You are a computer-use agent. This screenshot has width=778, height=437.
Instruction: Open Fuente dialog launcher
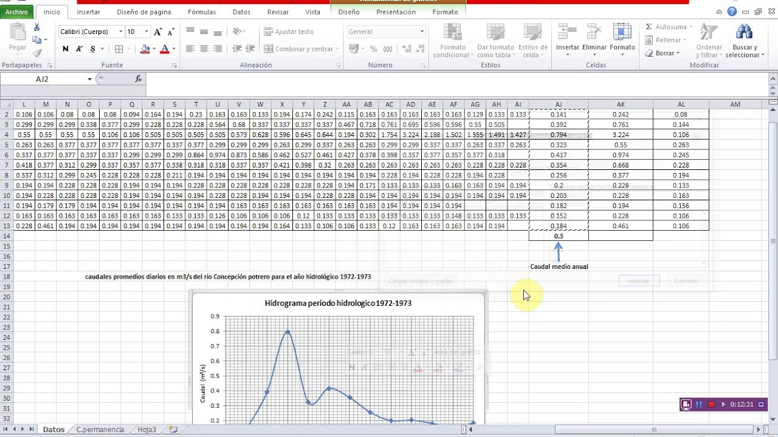pos(174,65)
